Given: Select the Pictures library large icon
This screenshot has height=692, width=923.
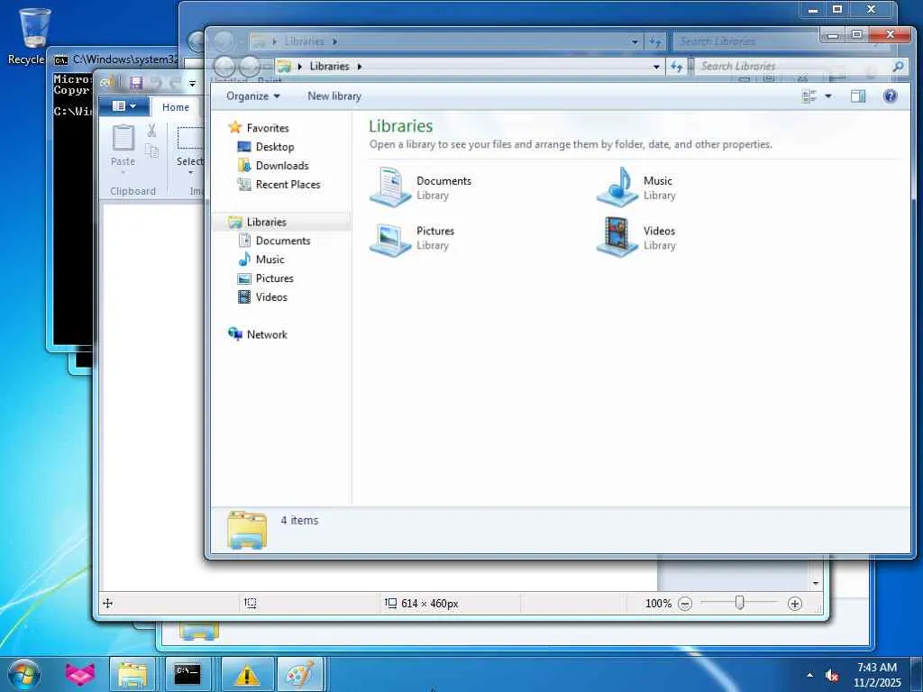Looking at the screenshot, I should 389,238.
